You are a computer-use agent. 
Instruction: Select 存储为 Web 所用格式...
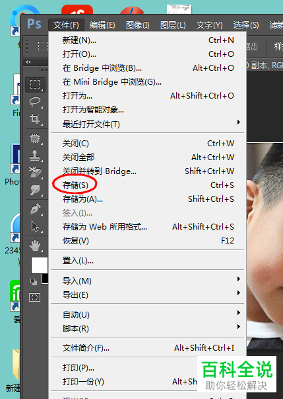click(148, 227)
